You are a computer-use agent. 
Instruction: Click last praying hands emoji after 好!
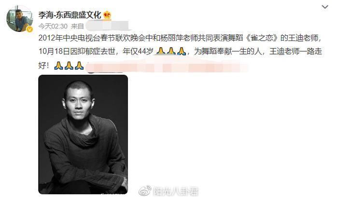click(79, 66)
